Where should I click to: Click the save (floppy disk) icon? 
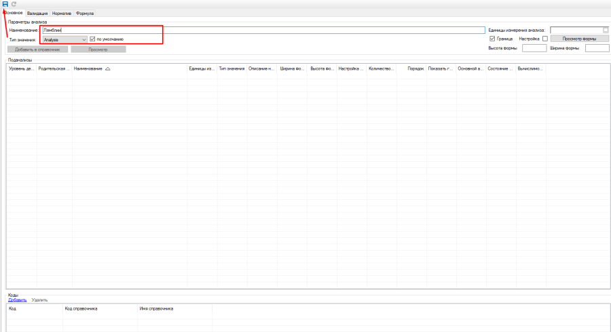(x=5, y=4)
